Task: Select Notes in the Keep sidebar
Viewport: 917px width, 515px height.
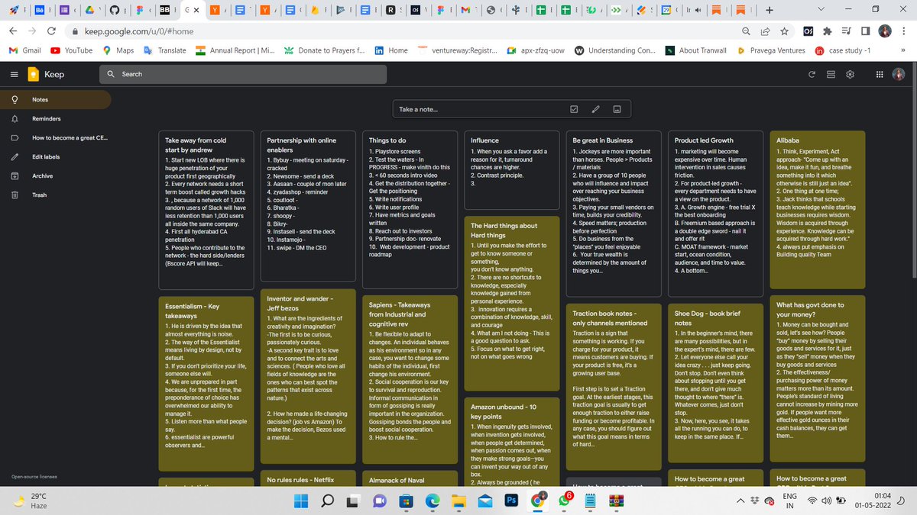Action: point(55,100)
